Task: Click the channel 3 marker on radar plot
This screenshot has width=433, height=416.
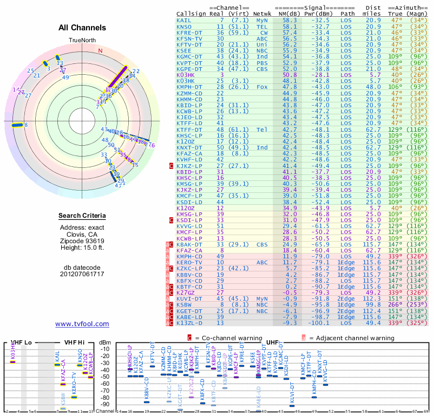Action: point(45,64)
